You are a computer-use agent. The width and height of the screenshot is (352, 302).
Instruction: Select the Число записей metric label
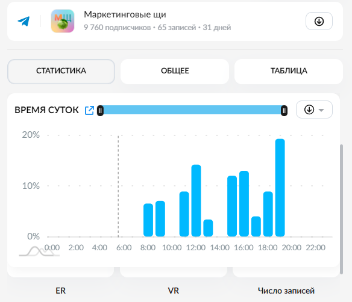click(286, 291)
